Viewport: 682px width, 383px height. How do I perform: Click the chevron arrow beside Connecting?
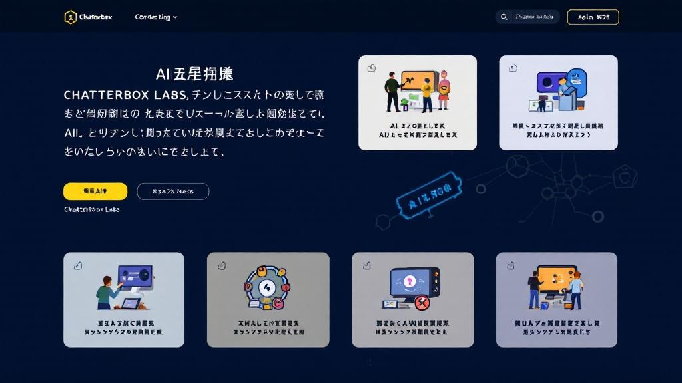(175, 17)
